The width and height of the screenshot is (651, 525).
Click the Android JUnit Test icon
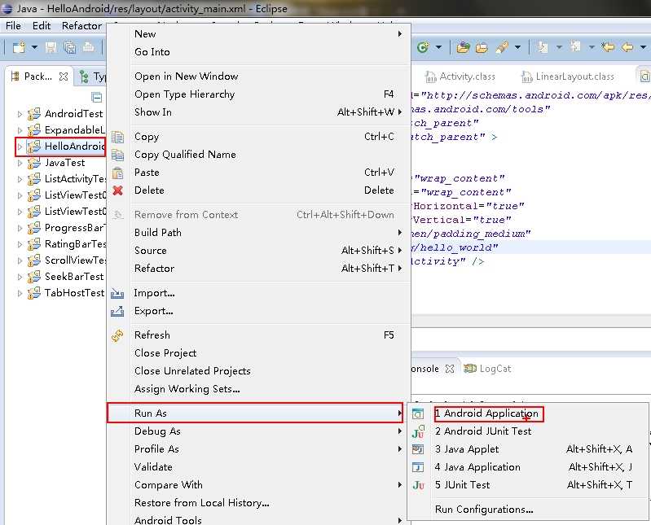pos(418,431)
